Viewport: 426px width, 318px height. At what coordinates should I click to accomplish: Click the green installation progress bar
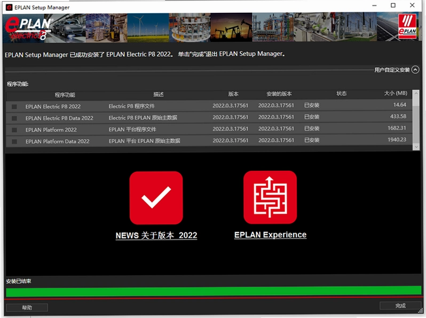[x=214, y=291]
